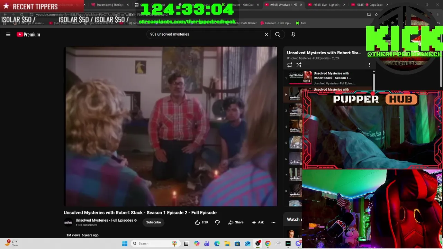The width and height of the screenshot is (443, 249).
Task: Clear the search box with X
Action: click(266, 34)
